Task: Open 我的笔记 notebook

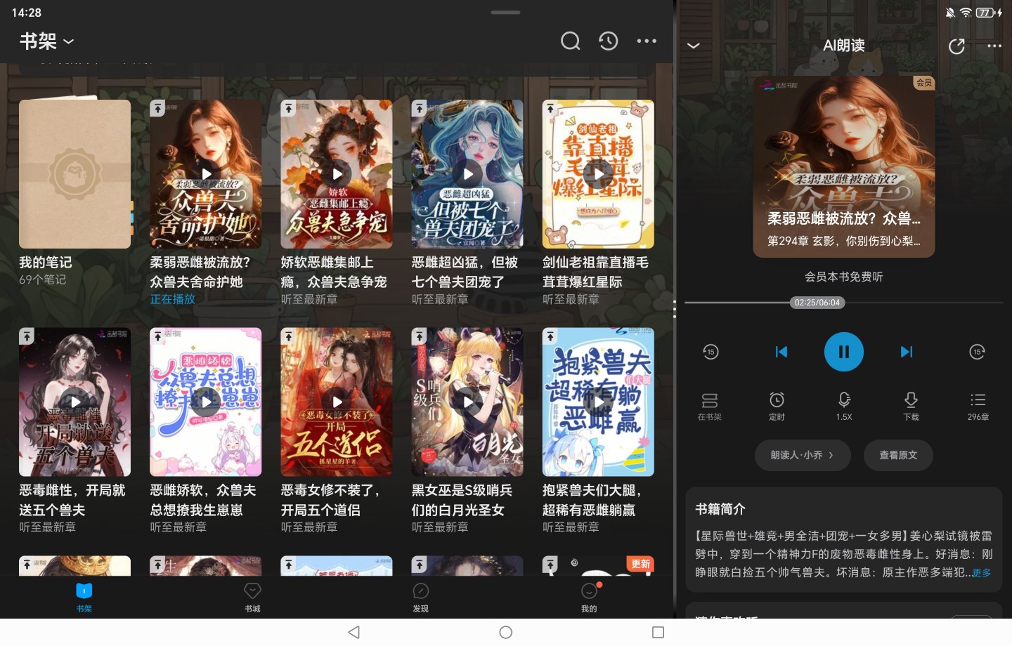Action: click(x=74, y=174)
